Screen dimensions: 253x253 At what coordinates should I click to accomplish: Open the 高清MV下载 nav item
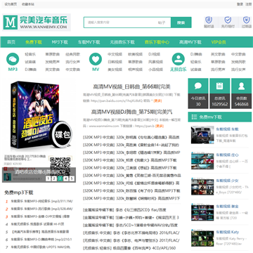pos(190,42)
